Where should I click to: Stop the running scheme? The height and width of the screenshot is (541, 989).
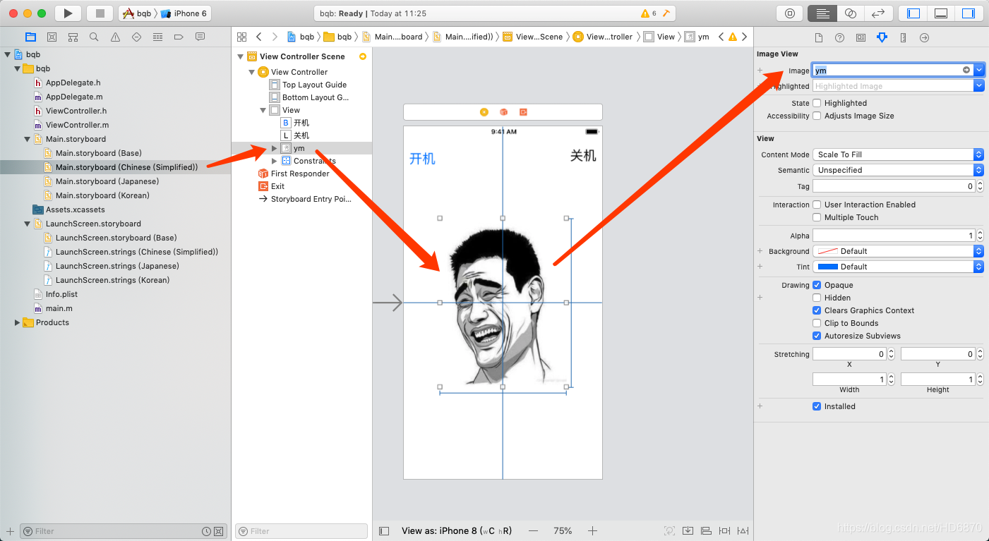tap(100, 13)
